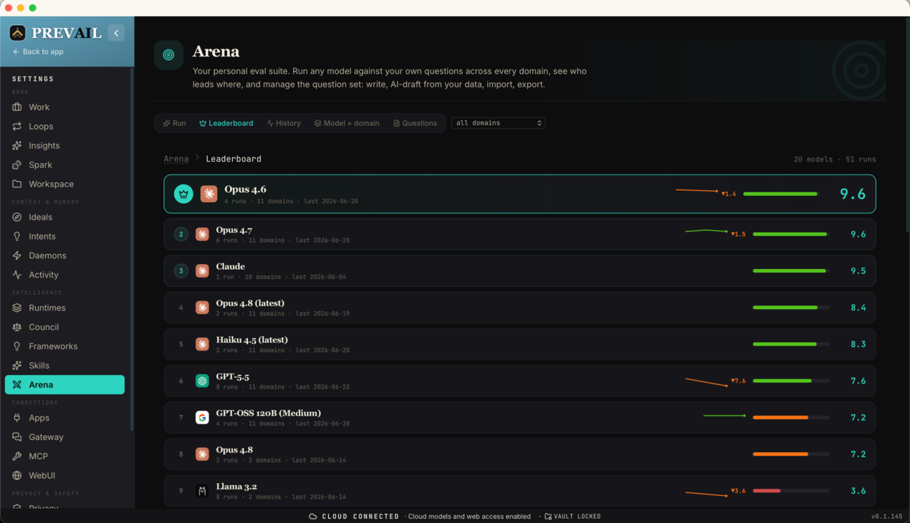Click the crown icon on Opus 4.6
Screen dimensions: 910x523
point(183,194)
